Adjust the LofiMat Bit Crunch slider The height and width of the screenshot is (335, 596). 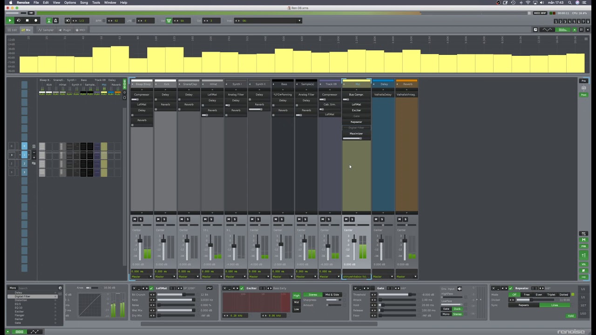(176, 295)
